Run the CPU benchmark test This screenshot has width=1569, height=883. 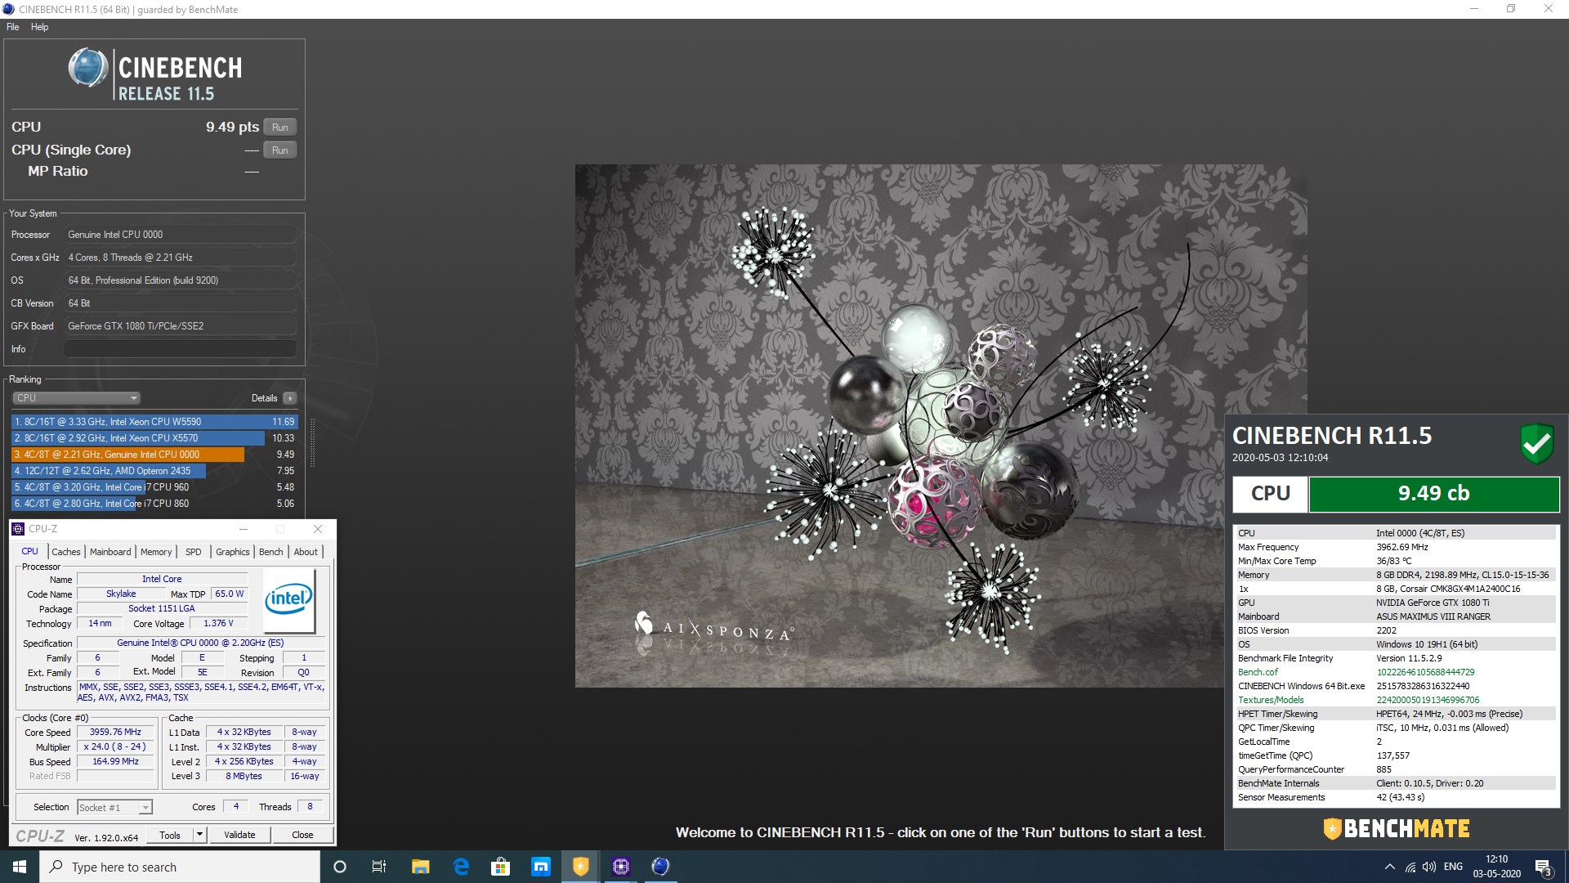click(279, 128)
